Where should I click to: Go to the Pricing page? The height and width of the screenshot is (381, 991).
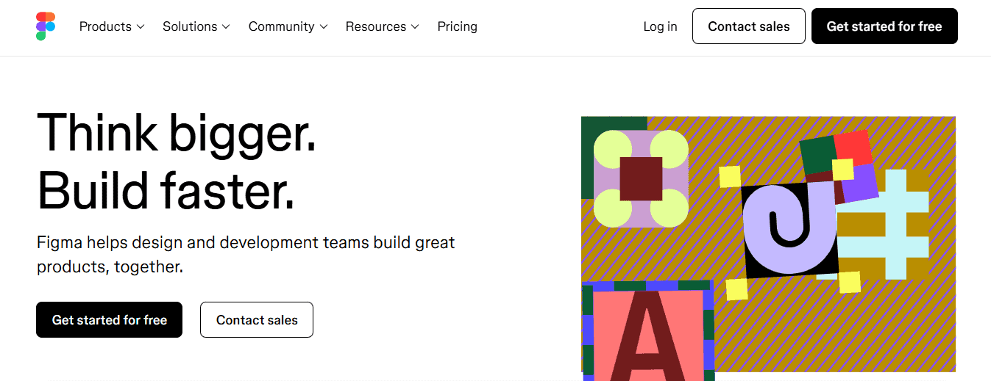[x=457, y=26]
